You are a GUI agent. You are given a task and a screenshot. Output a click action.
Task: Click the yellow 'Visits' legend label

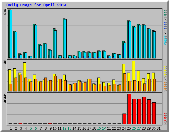coord(165,72)
